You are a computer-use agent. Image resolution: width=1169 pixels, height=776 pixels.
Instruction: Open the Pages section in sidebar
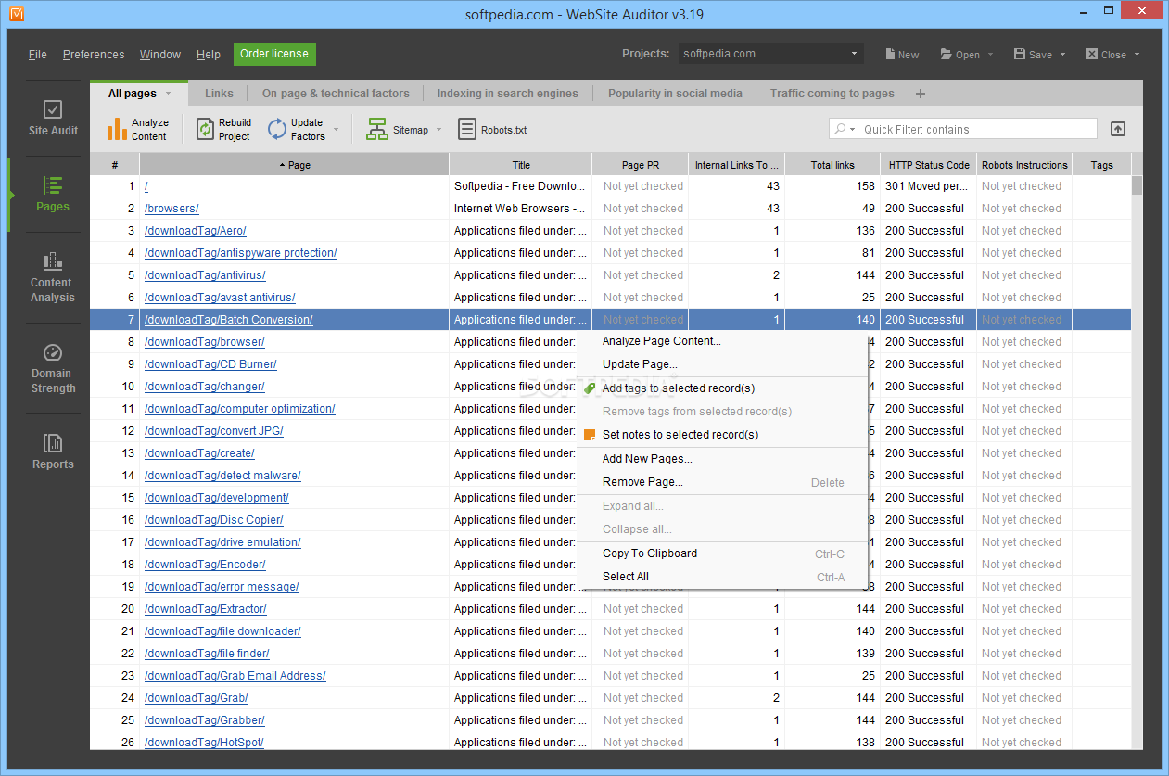point(53,195)
